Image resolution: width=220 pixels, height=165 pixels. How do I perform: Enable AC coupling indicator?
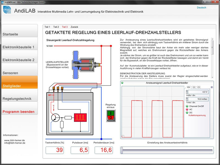pyautogui.click(x=187, y=109)
